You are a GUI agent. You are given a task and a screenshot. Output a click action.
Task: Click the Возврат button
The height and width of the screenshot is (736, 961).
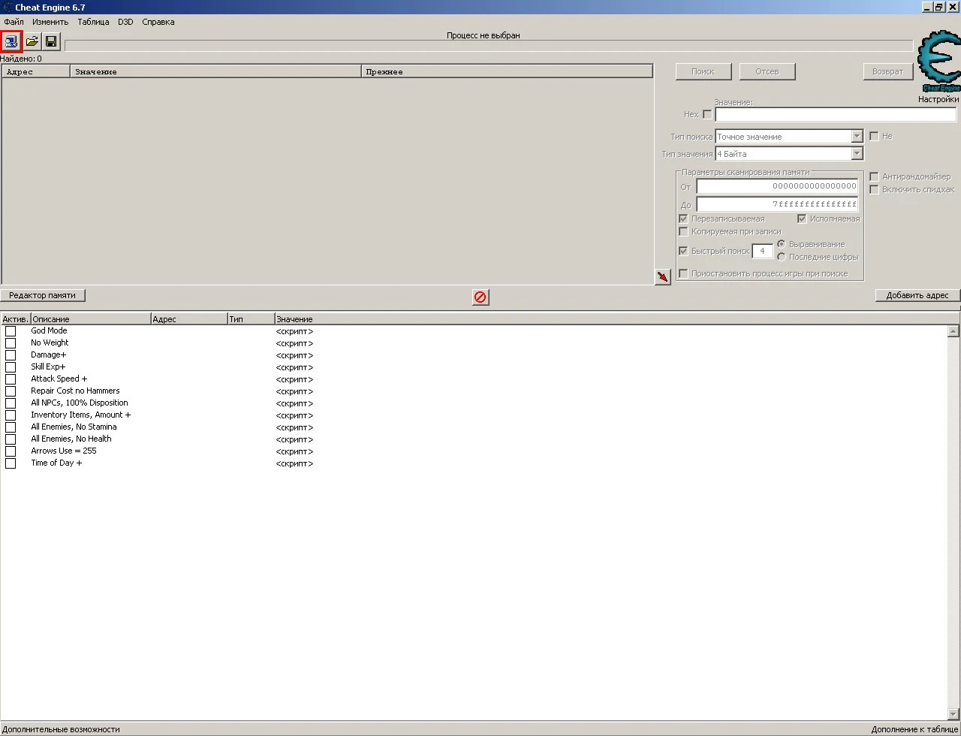tap(888, 71)
